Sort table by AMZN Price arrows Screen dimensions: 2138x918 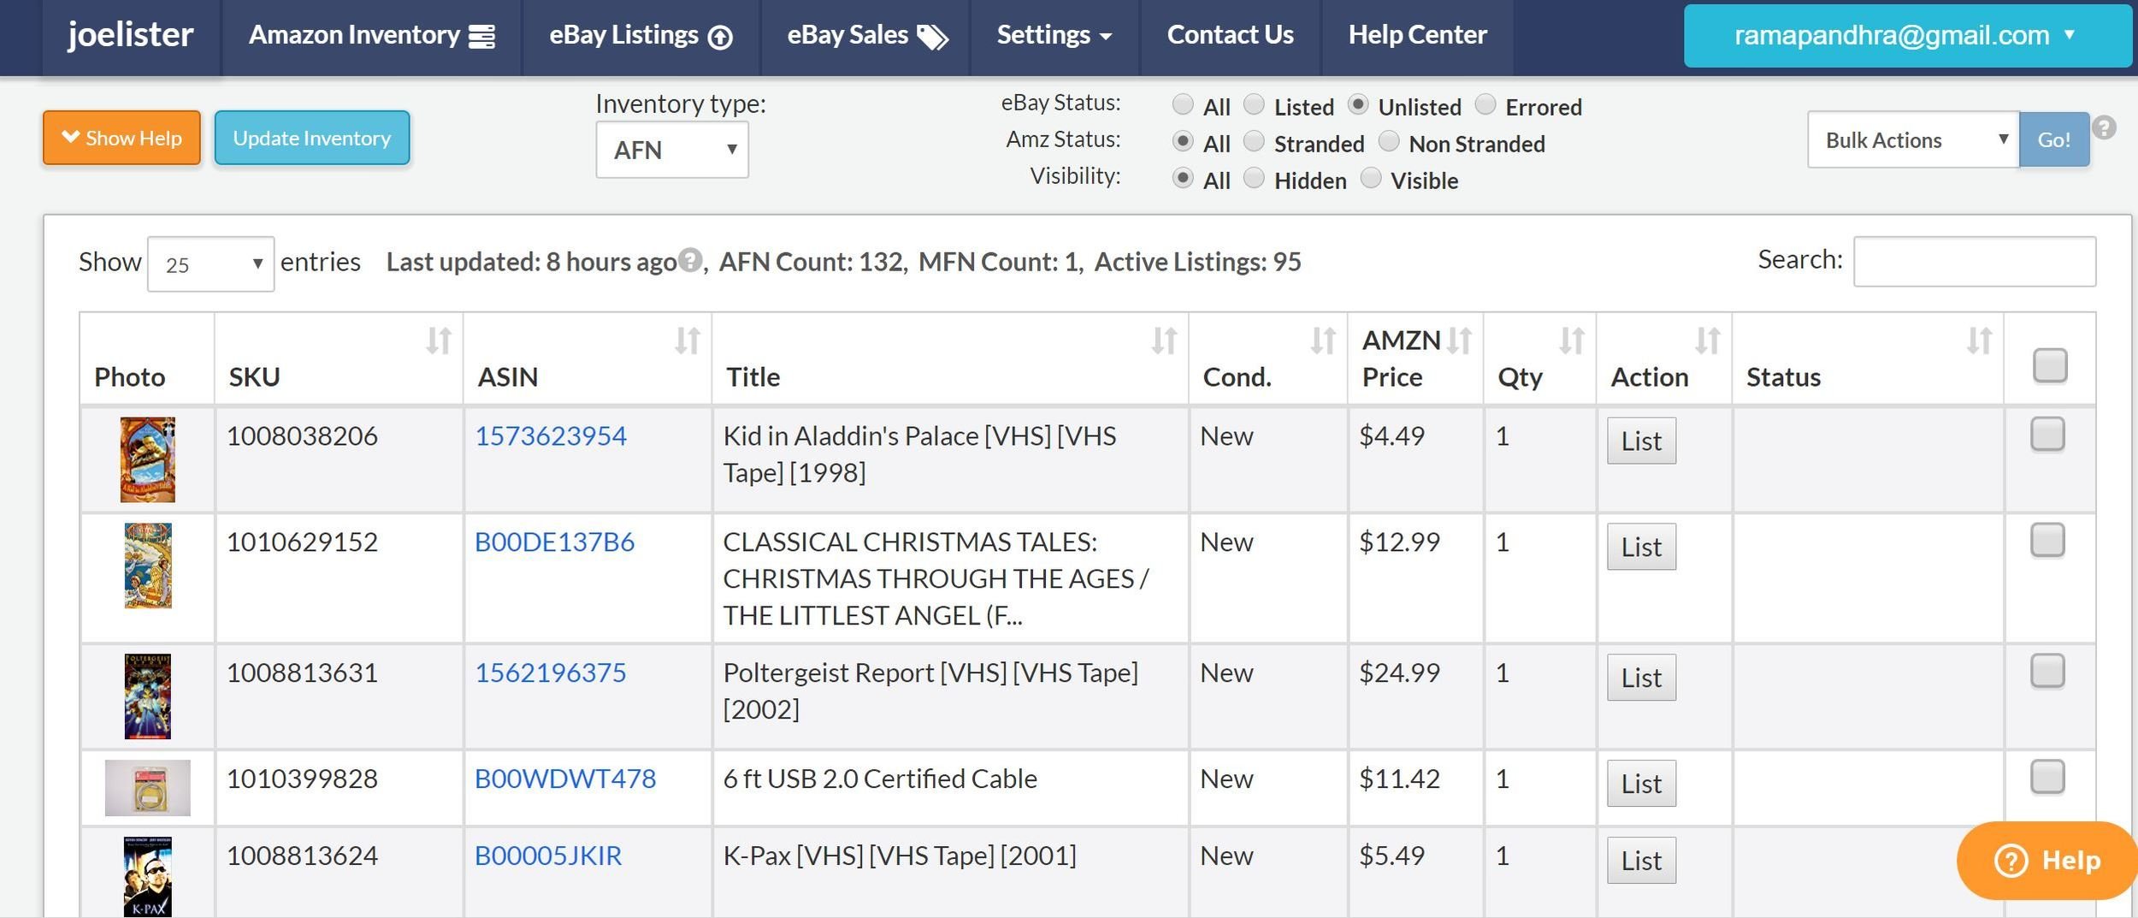(1459, 341)
